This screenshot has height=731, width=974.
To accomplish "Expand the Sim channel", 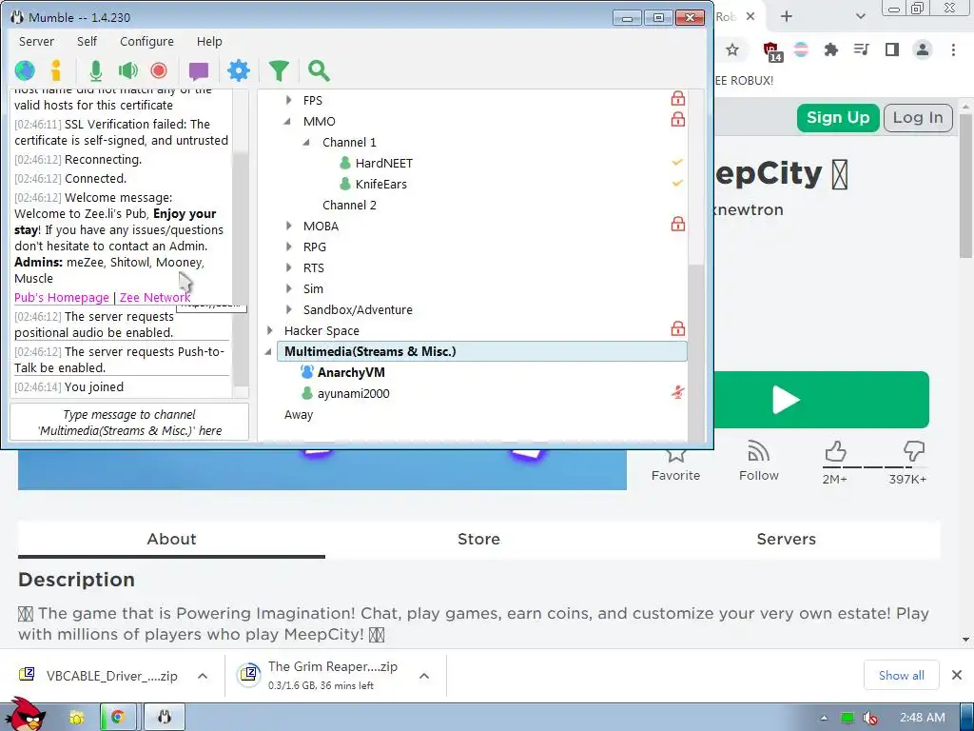I will pos(289,288).
